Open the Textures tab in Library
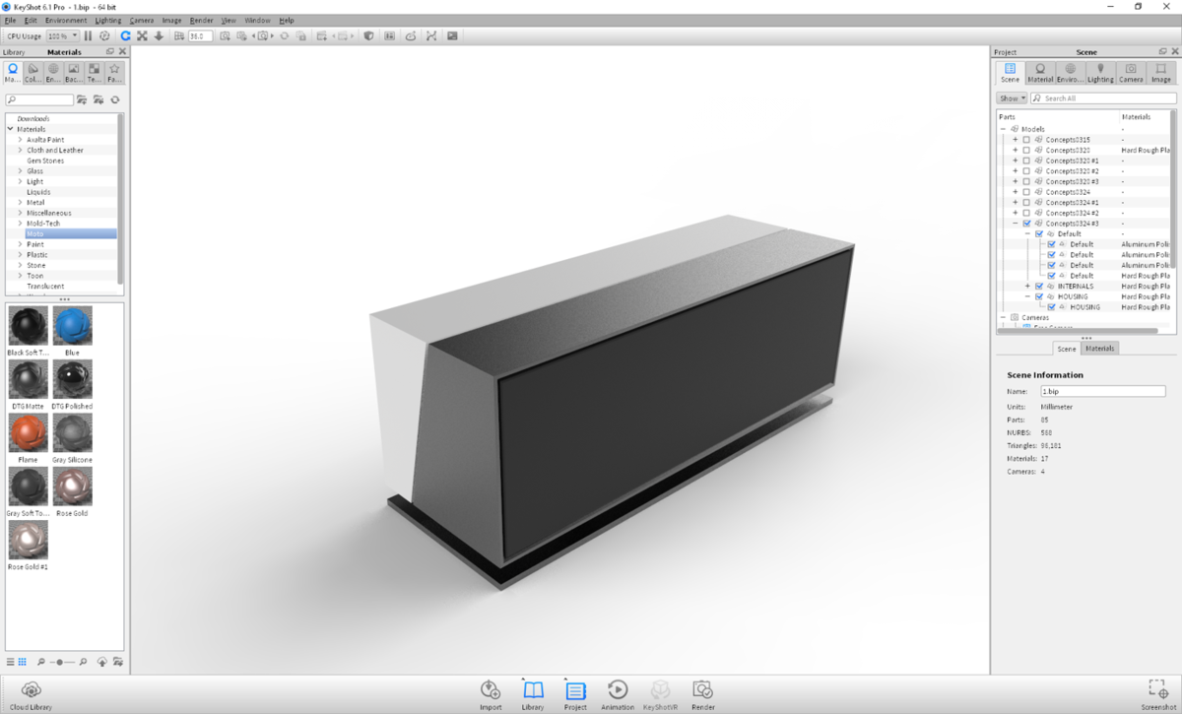1182x714 pixels. pos(94,74)
